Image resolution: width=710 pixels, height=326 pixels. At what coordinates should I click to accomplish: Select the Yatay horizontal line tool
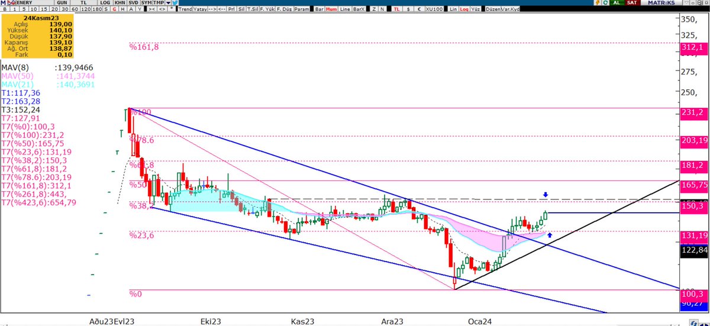pos(200,9)
